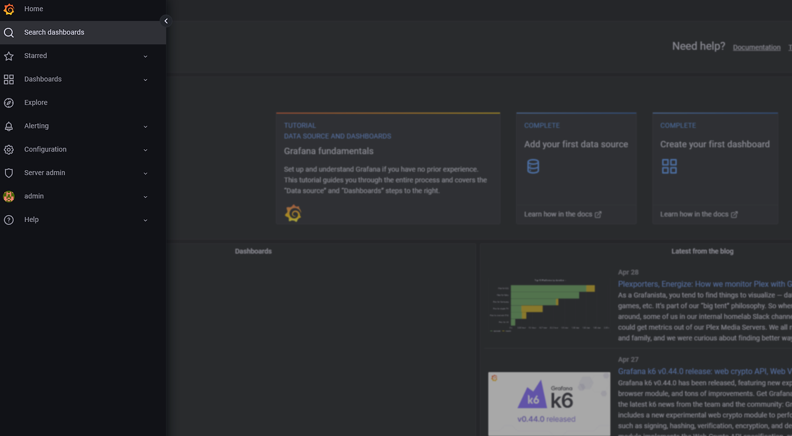Collapse the navigation sidebar
The image size is (792, 436).
[166, 20]
